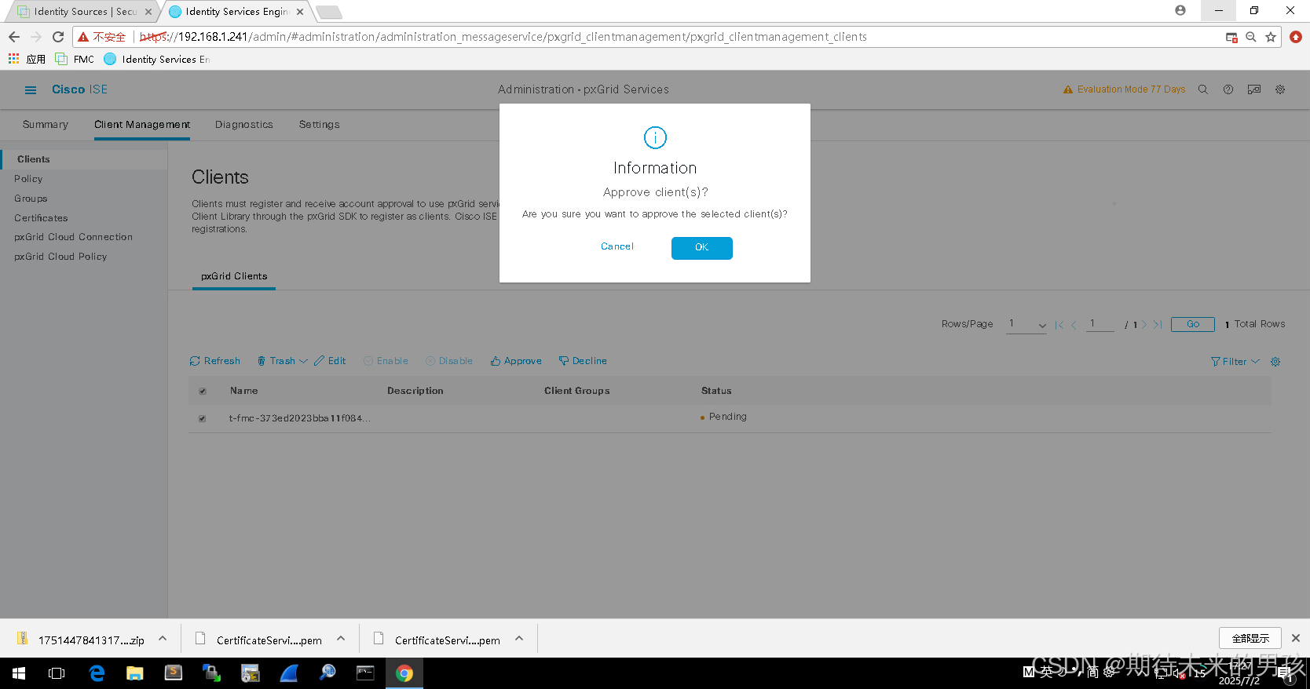
Task: Click client name t-fmc-373ed2023bba11f084
Action: 299,418
